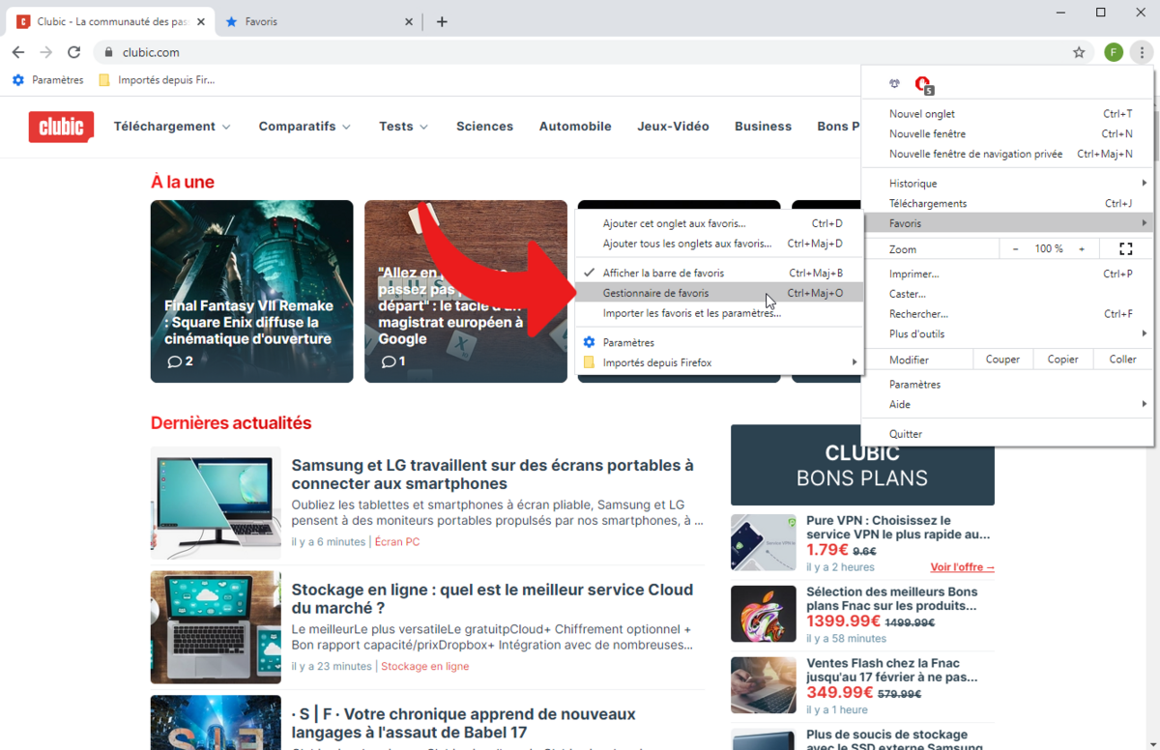The width and height of the screenshot is (1160, 750).
Task: Open the Sciences nav link
Action: (484, 127)
